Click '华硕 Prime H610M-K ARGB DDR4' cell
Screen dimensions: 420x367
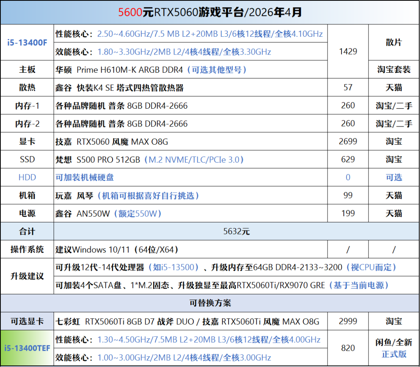pyautogui.click(x=190, y=70)
